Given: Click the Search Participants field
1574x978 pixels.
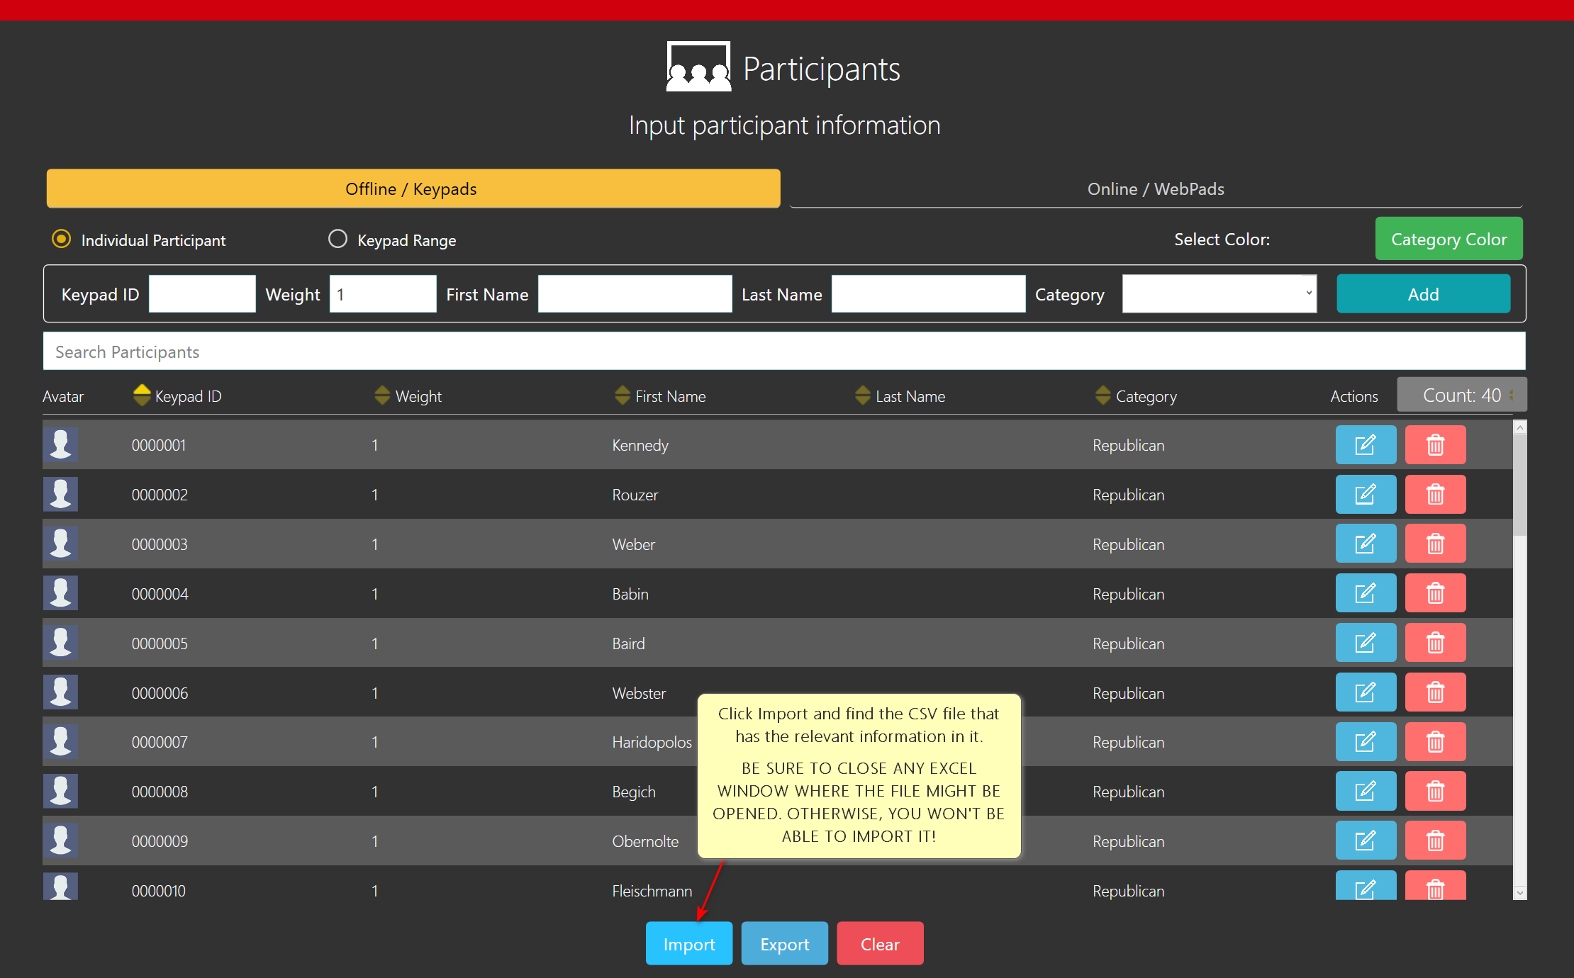Looking at the screenshot, I should coord(783,352).
